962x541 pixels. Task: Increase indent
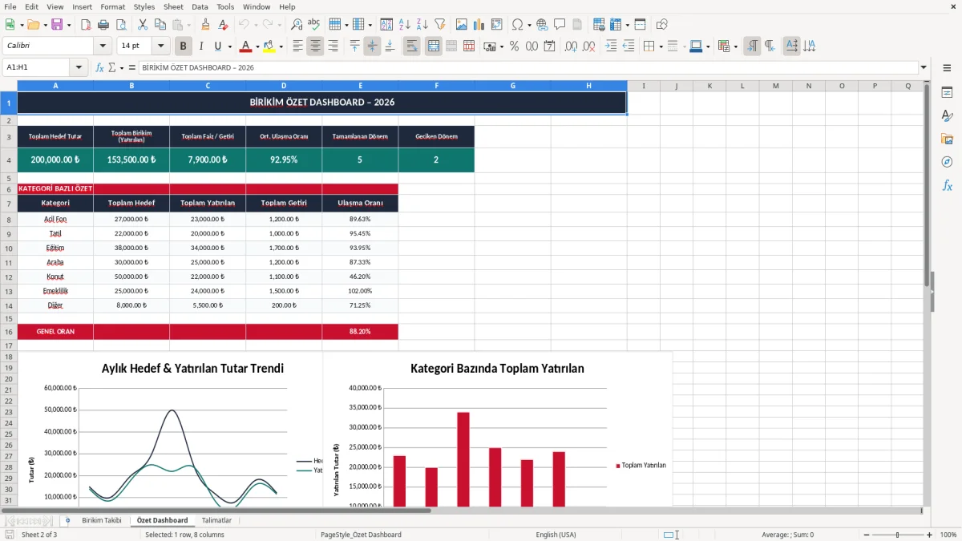[611, 46]
